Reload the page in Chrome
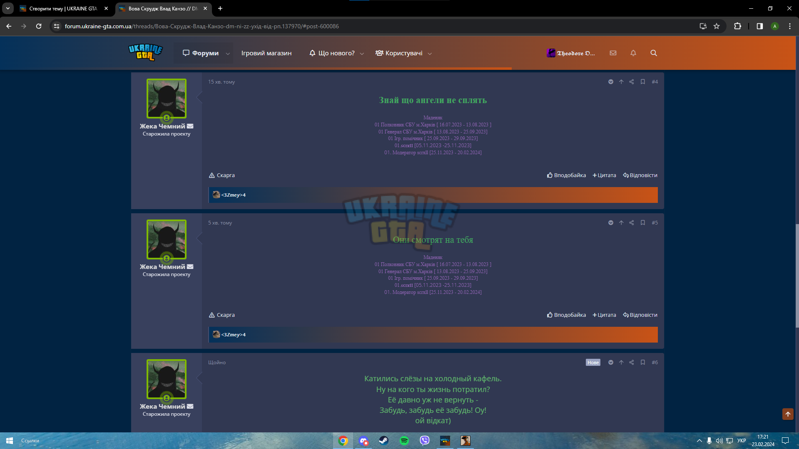799x449 pixels. tap(39, 26)
